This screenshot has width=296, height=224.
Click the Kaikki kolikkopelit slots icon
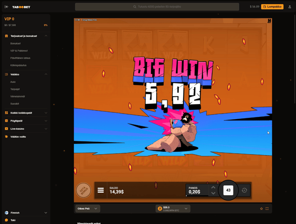pos(6,113)
